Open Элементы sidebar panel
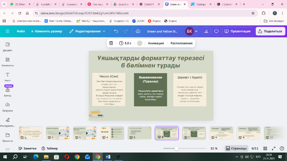Image resolution: width=287 pixels, height=161 pixels. click(x=7, y=62)
